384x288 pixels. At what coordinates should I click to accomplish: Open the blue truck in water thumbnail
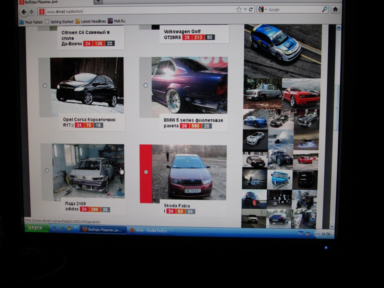pos(280,180)
